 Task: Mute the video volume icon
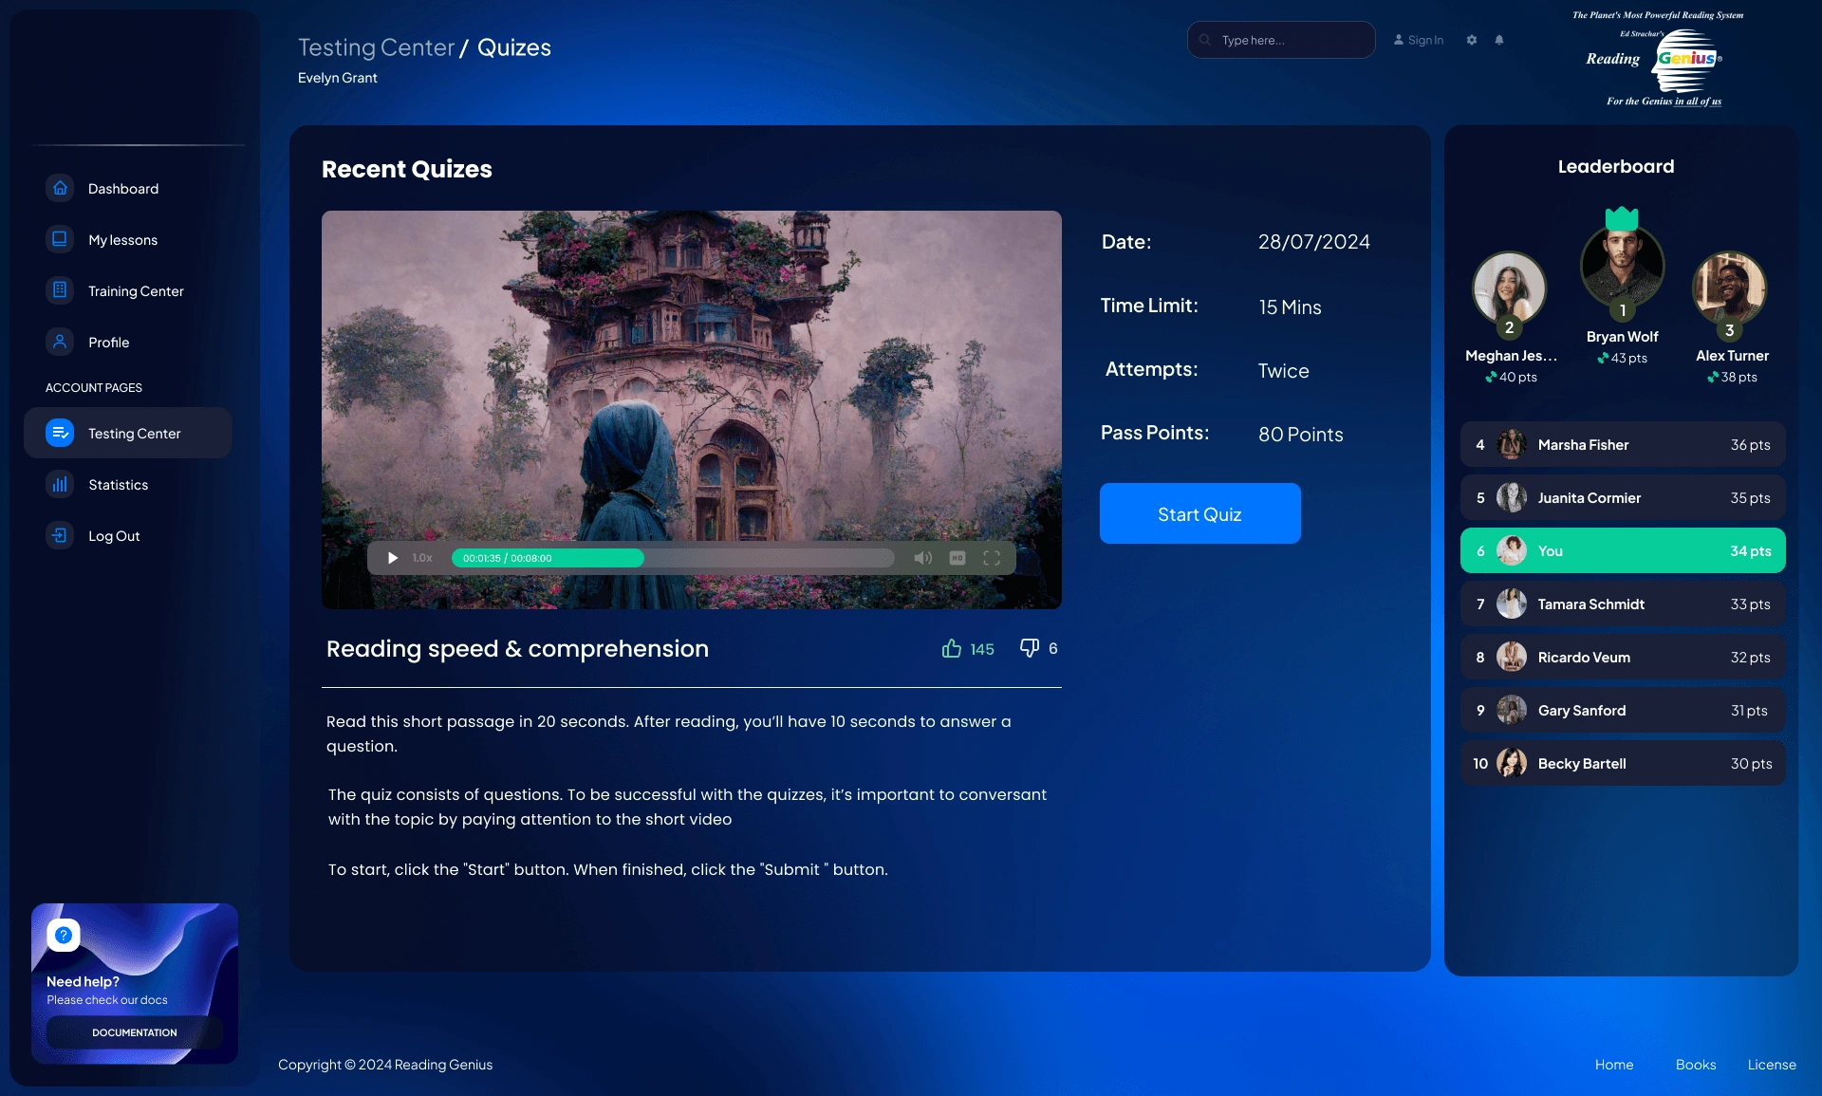(922, 558)
